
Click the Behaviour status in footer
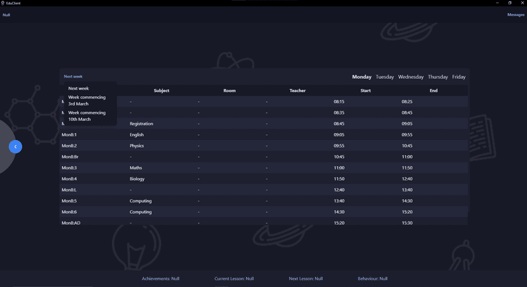[x=372, y=279]
